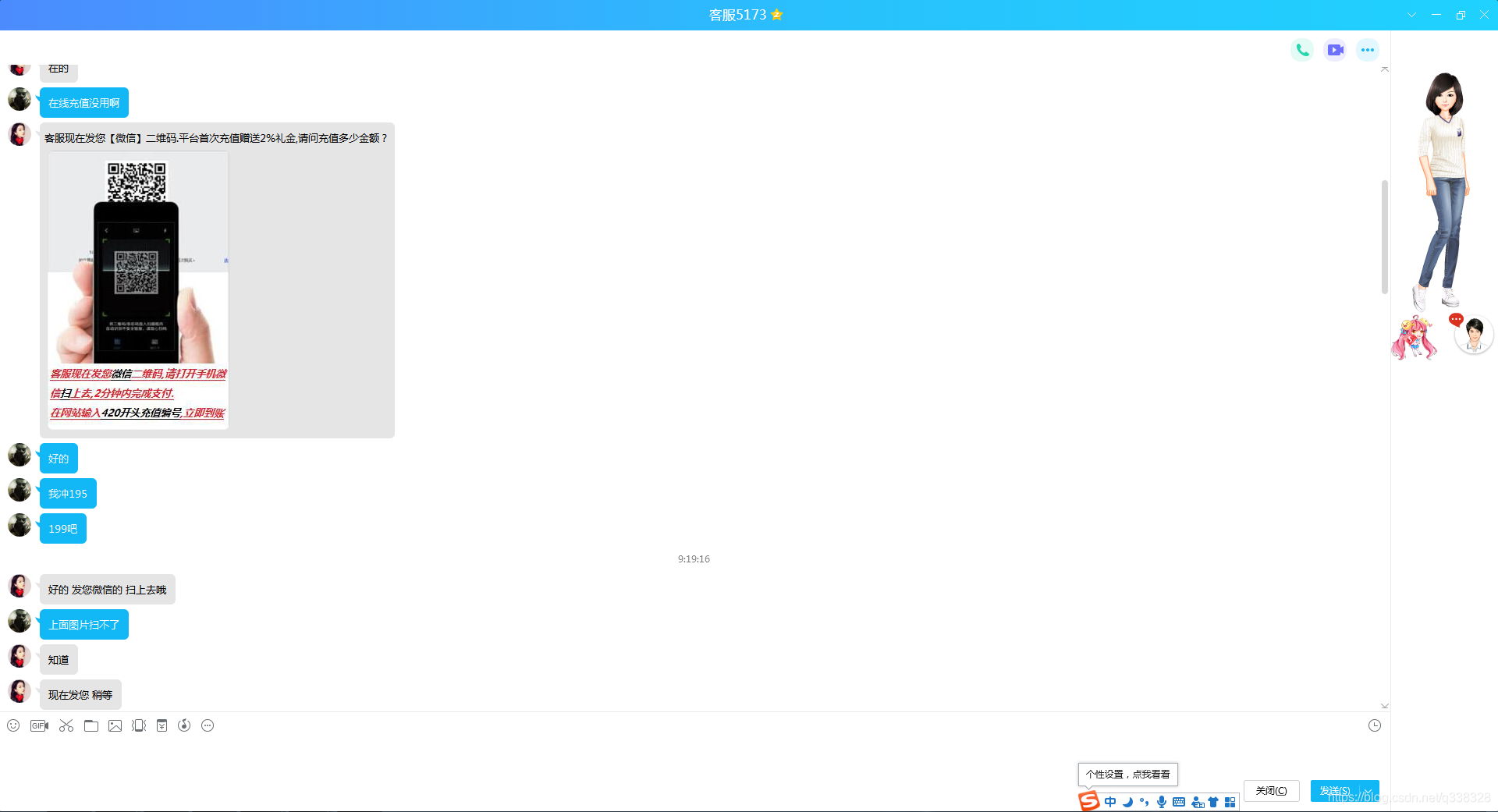The image size is (1498, 812).
Task: Click the 现在发您 稍等 message bubble
Action: click(x=80, y=695)
